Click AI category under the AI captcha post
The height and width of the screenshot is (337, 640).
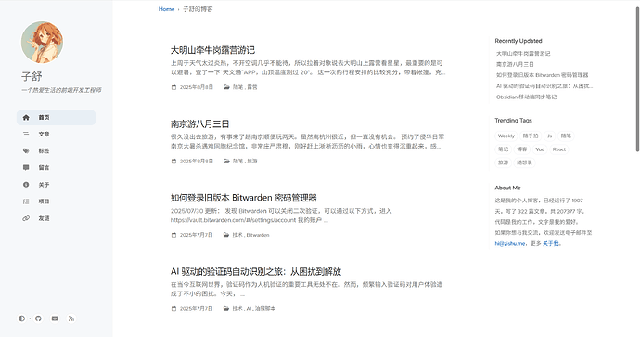tap(249, 309)
